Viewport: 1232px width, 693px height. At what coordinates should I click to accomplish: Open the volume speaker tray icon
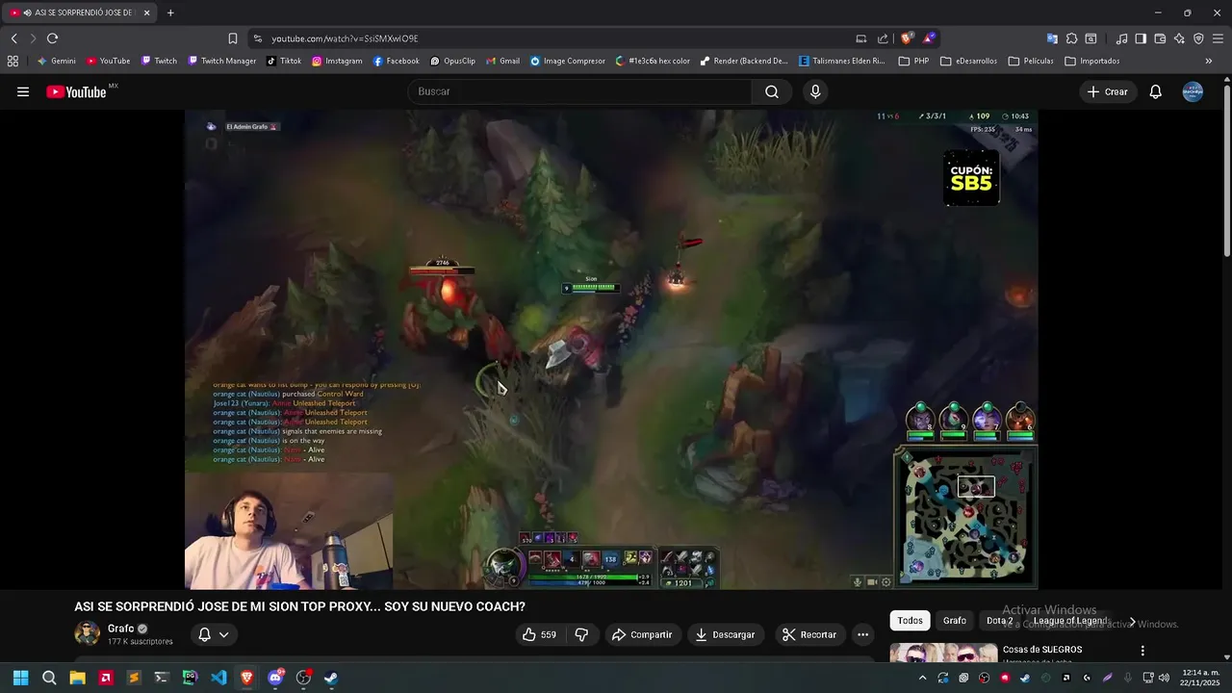(x=1164, y=678)
